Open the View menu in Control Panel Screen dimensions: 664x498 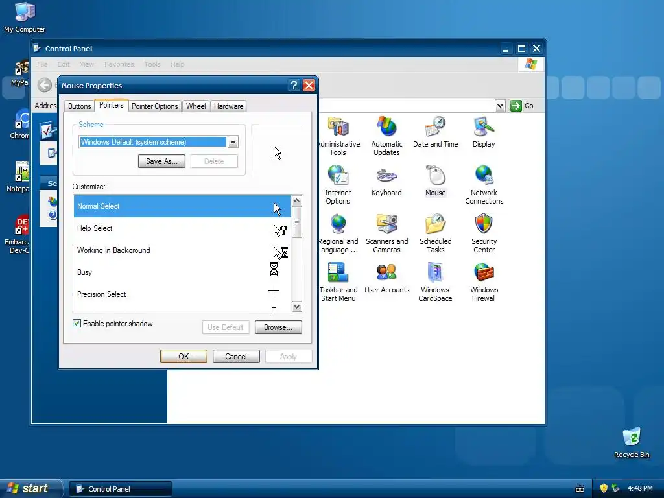coord(87,64)
